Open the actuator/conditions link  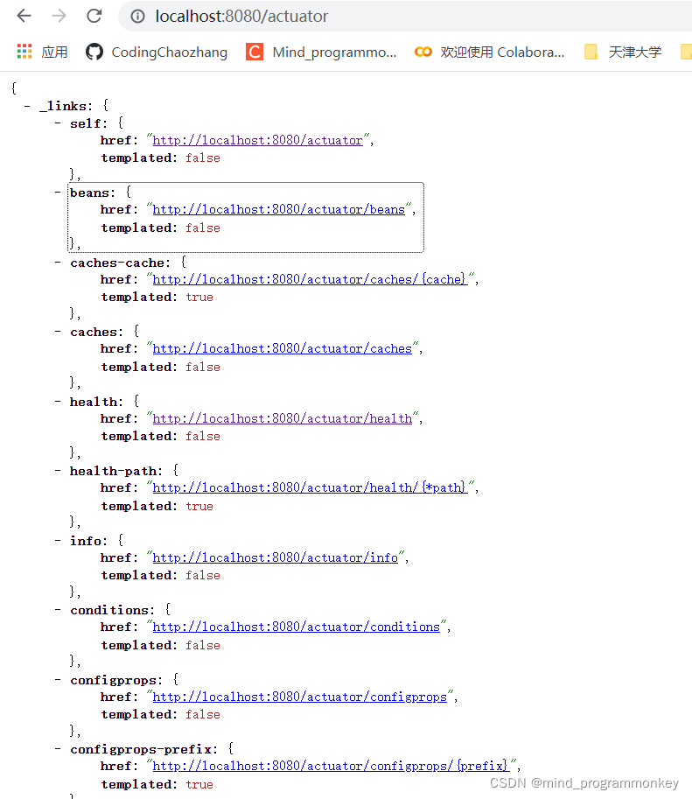(296, 627)
